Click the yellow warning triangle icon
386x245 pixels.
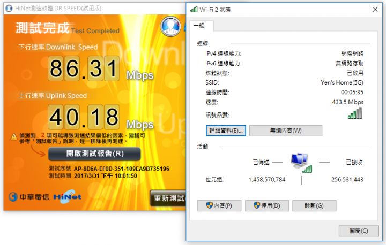[x=14, y=136]
